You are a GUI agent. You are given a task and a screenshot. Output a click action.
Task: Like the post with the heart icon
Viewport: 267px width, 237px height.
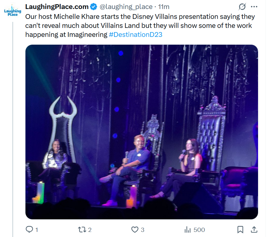(135, 230)
